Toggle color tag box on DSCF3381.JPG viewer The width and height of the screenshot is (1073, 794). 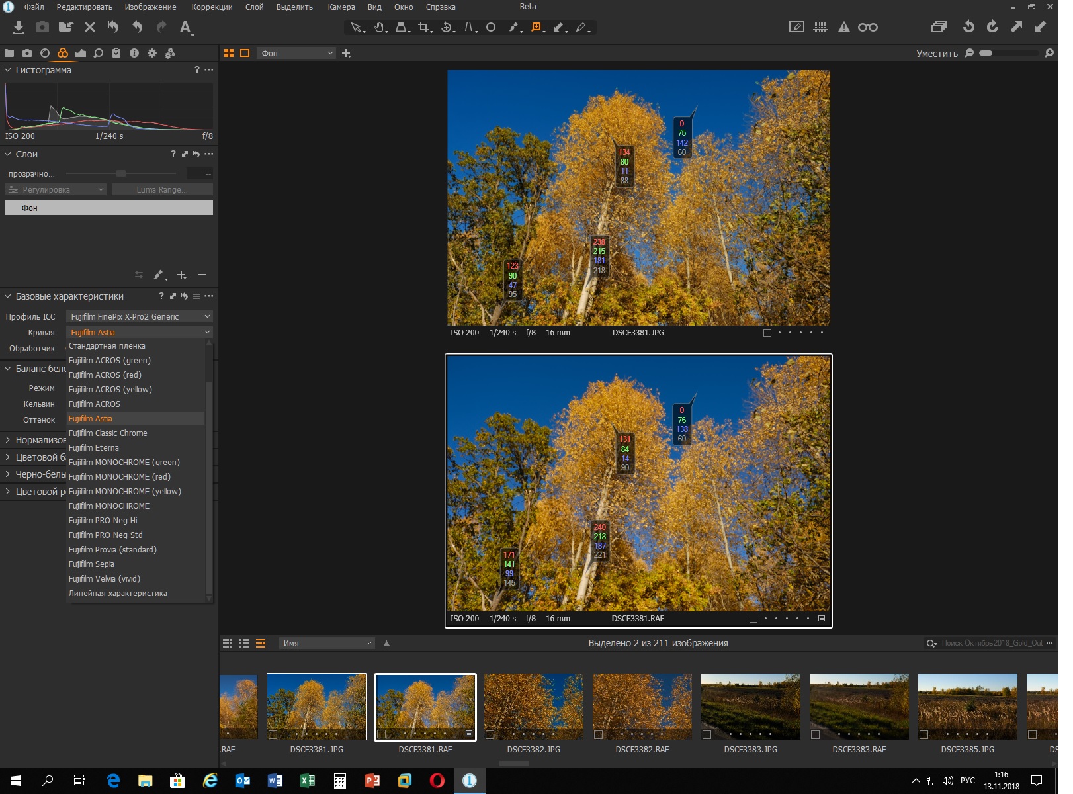tap(767, 333)
